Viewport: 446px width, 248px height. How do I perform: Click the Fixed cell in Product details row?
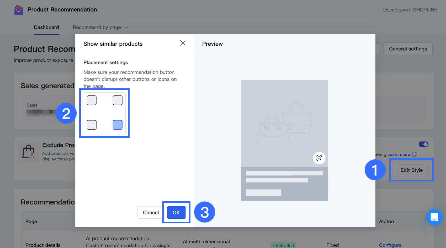point(333,245)
